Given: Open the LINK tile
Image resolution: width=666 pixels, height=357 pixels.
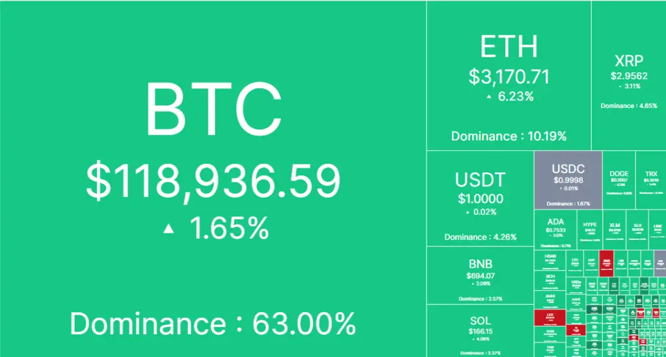Looking at the screenshot, I should pyautogui.click(x=657, y=229).
